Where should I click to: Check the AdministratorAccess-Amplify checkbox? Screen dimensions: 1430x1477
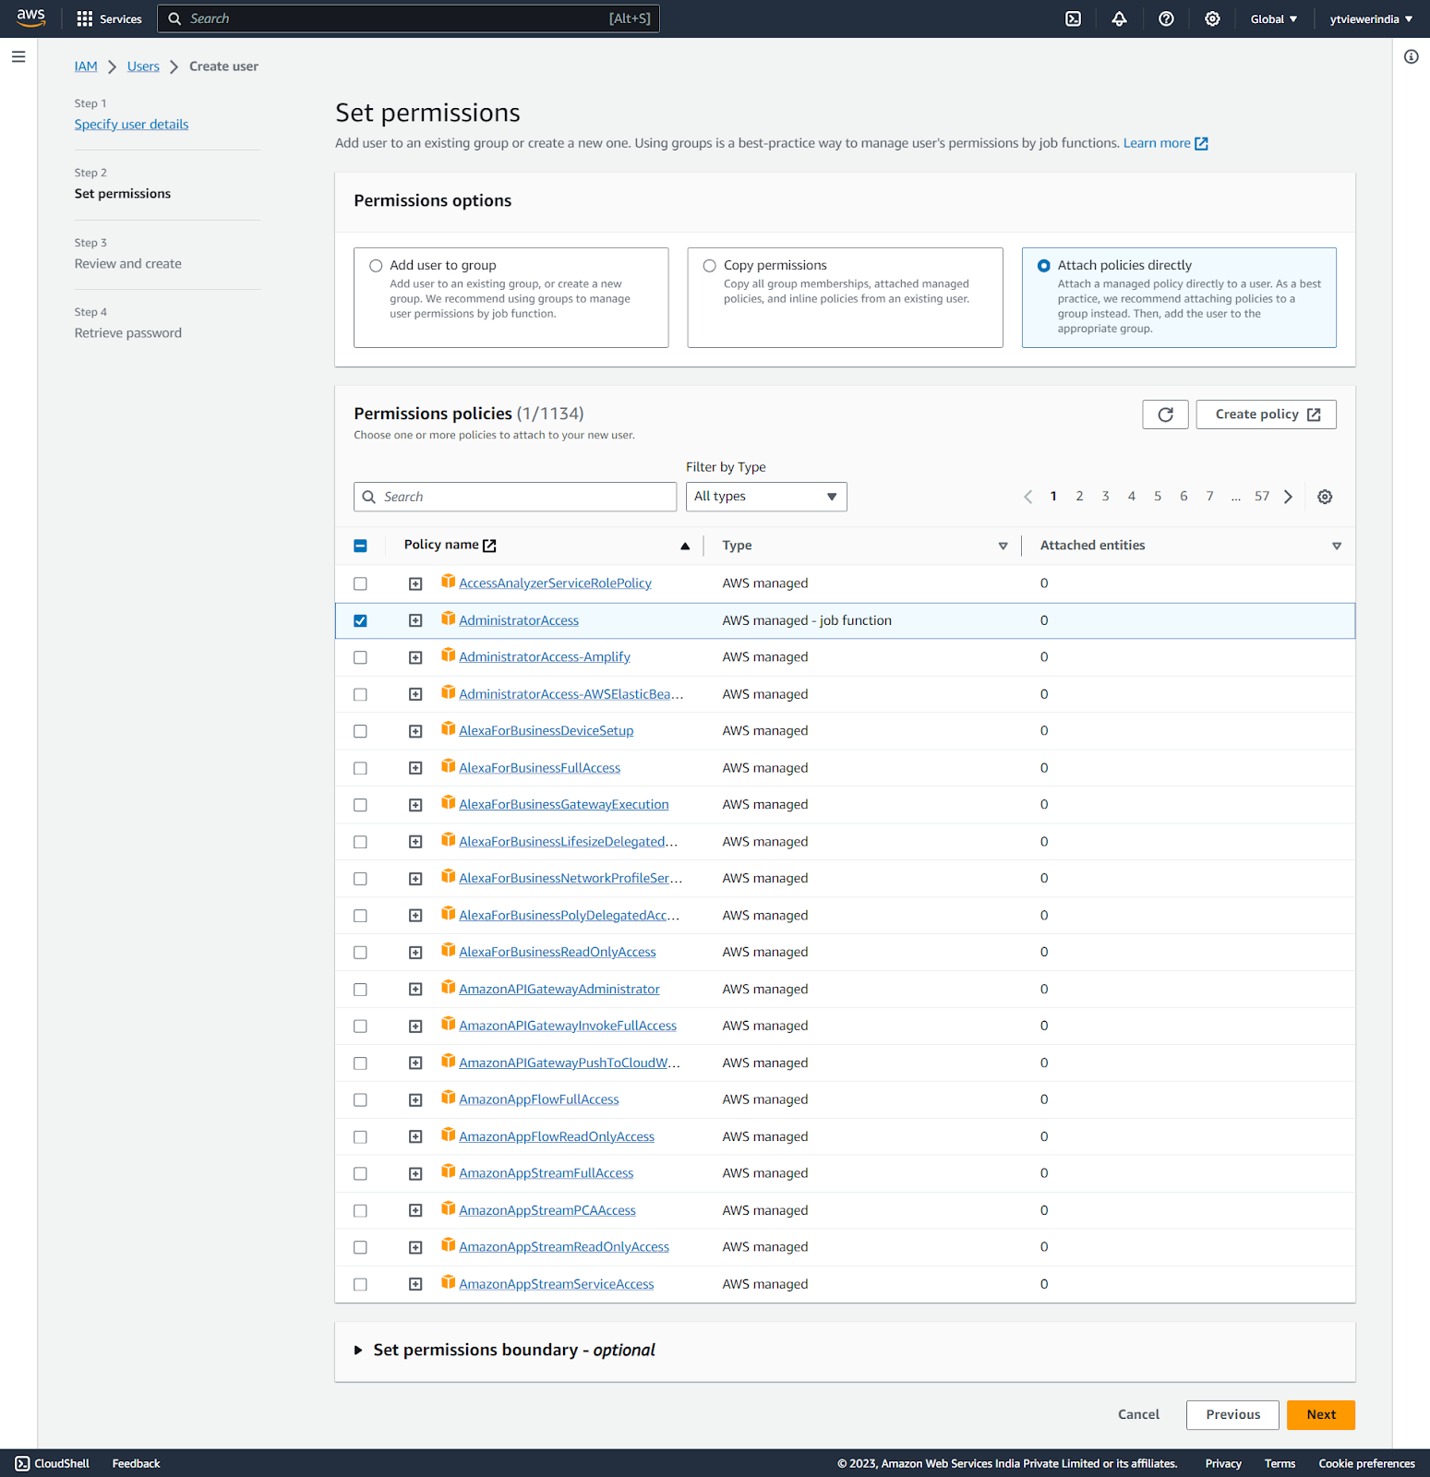360,657
